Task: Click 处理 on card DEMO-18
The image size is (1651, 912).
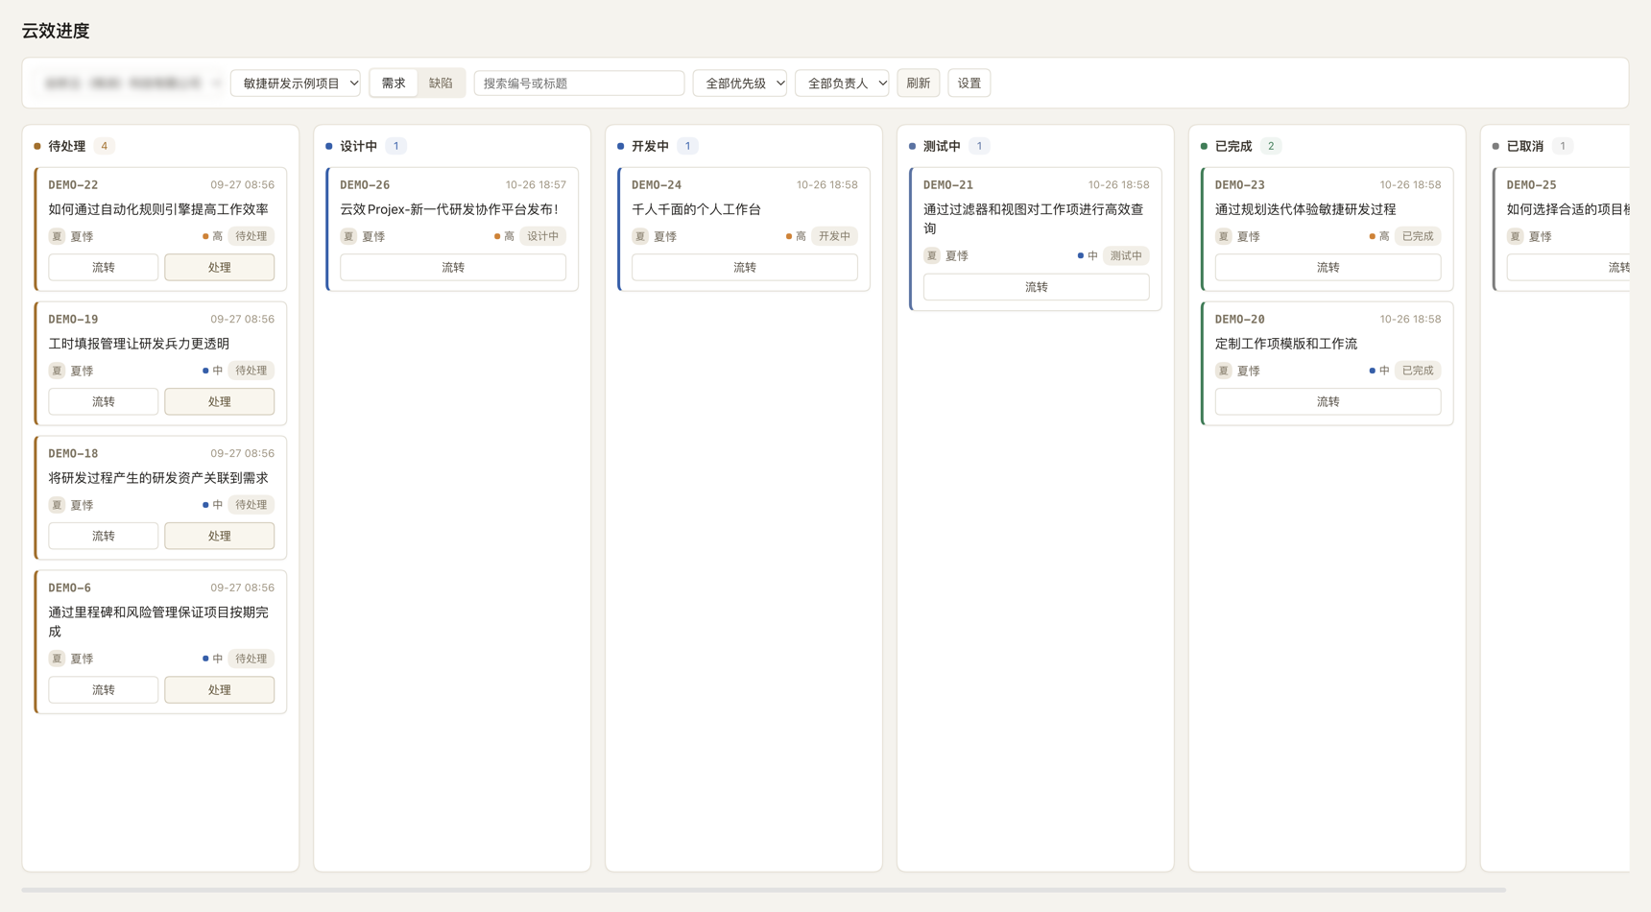Action: pyautogui.click(x=220, y=536)
